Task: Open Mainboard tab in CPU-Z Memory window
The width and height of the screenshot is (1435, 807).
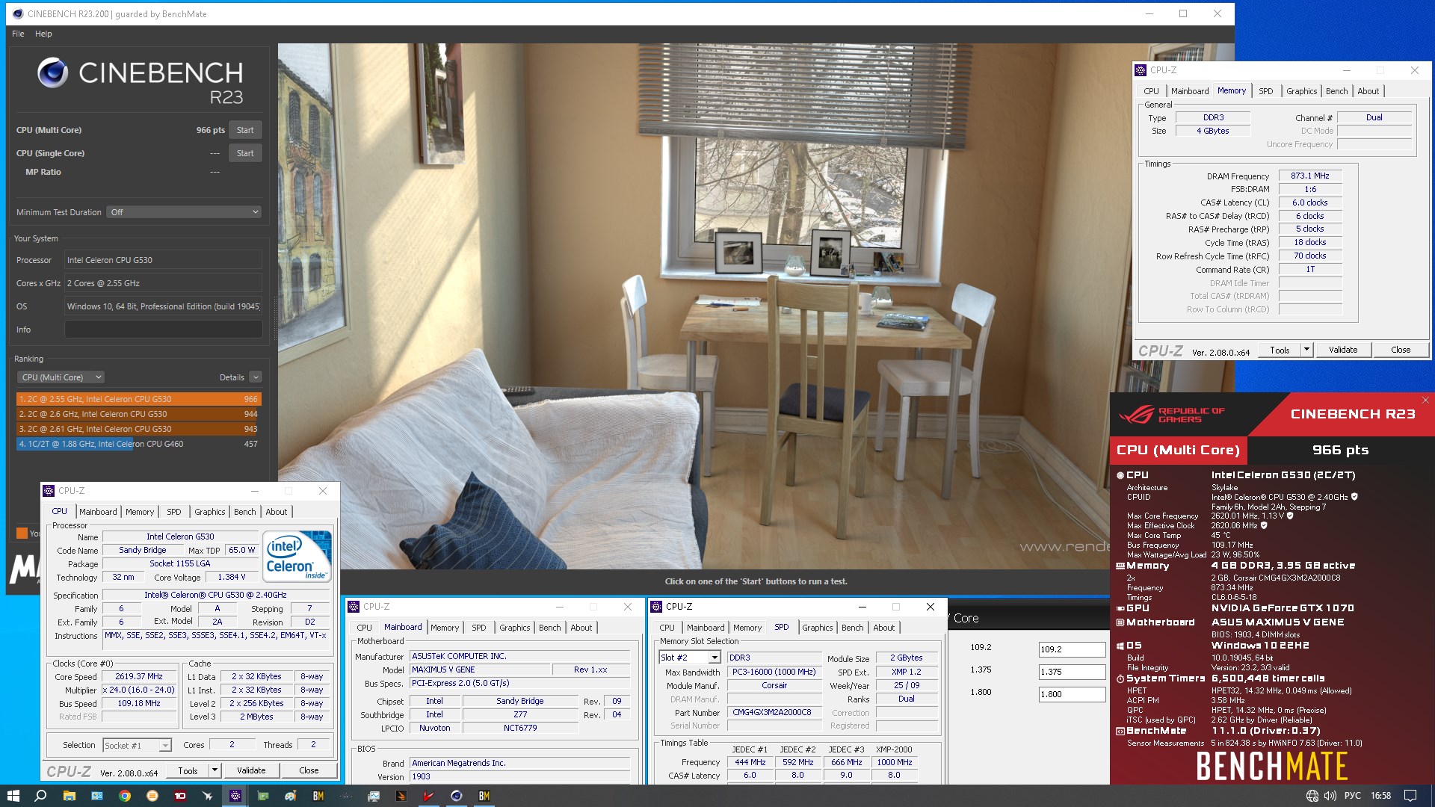Action: (x=1189, y=91)
